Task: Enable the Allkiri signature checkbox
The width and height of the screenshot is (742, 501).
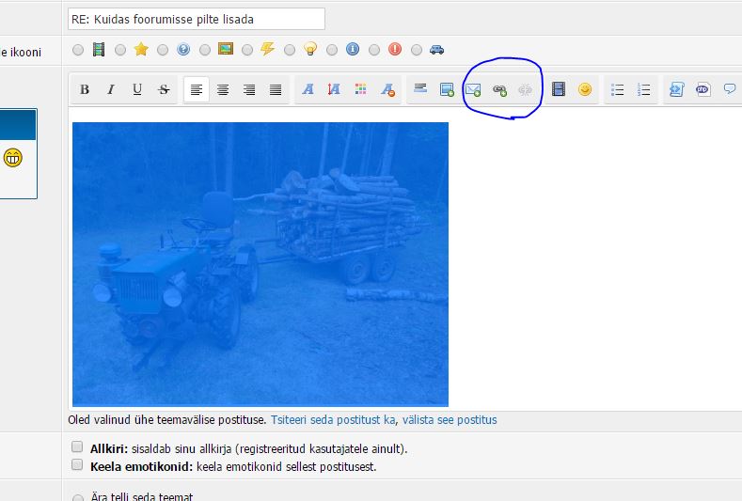Action: (x=77, y=448)
